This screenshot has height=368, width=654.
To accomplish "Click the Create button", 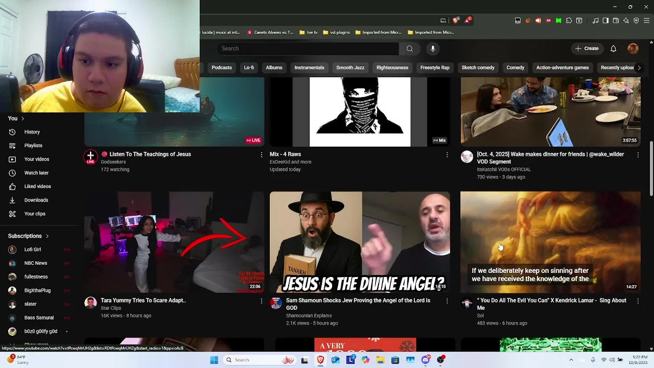I will [587, 49].
